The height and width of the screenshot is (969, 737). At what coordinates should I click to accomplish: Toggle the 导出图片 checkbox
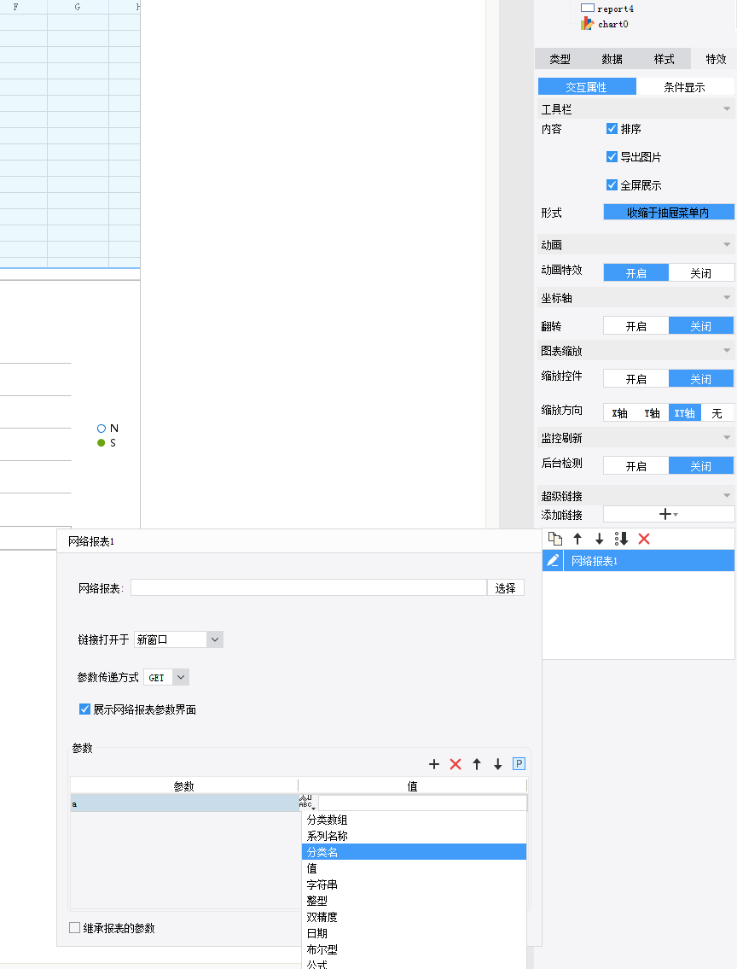coord(612,156)
